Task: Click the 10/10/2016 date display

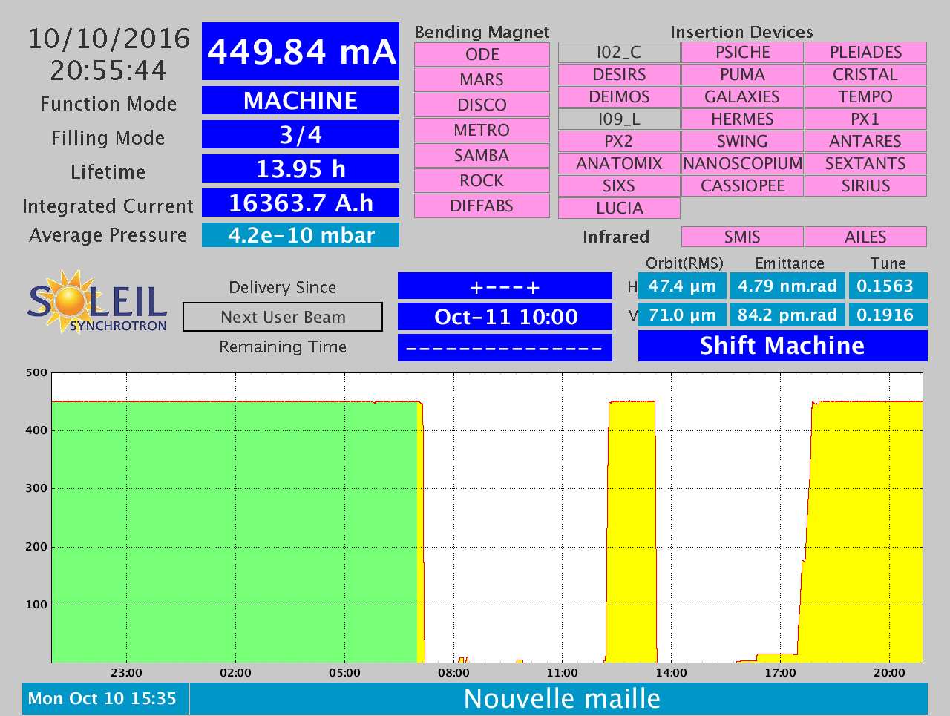Action: coord(109,39)
